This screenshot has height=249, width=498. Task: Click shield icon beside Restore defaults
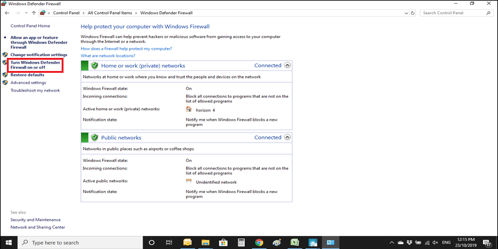point(5,75)
